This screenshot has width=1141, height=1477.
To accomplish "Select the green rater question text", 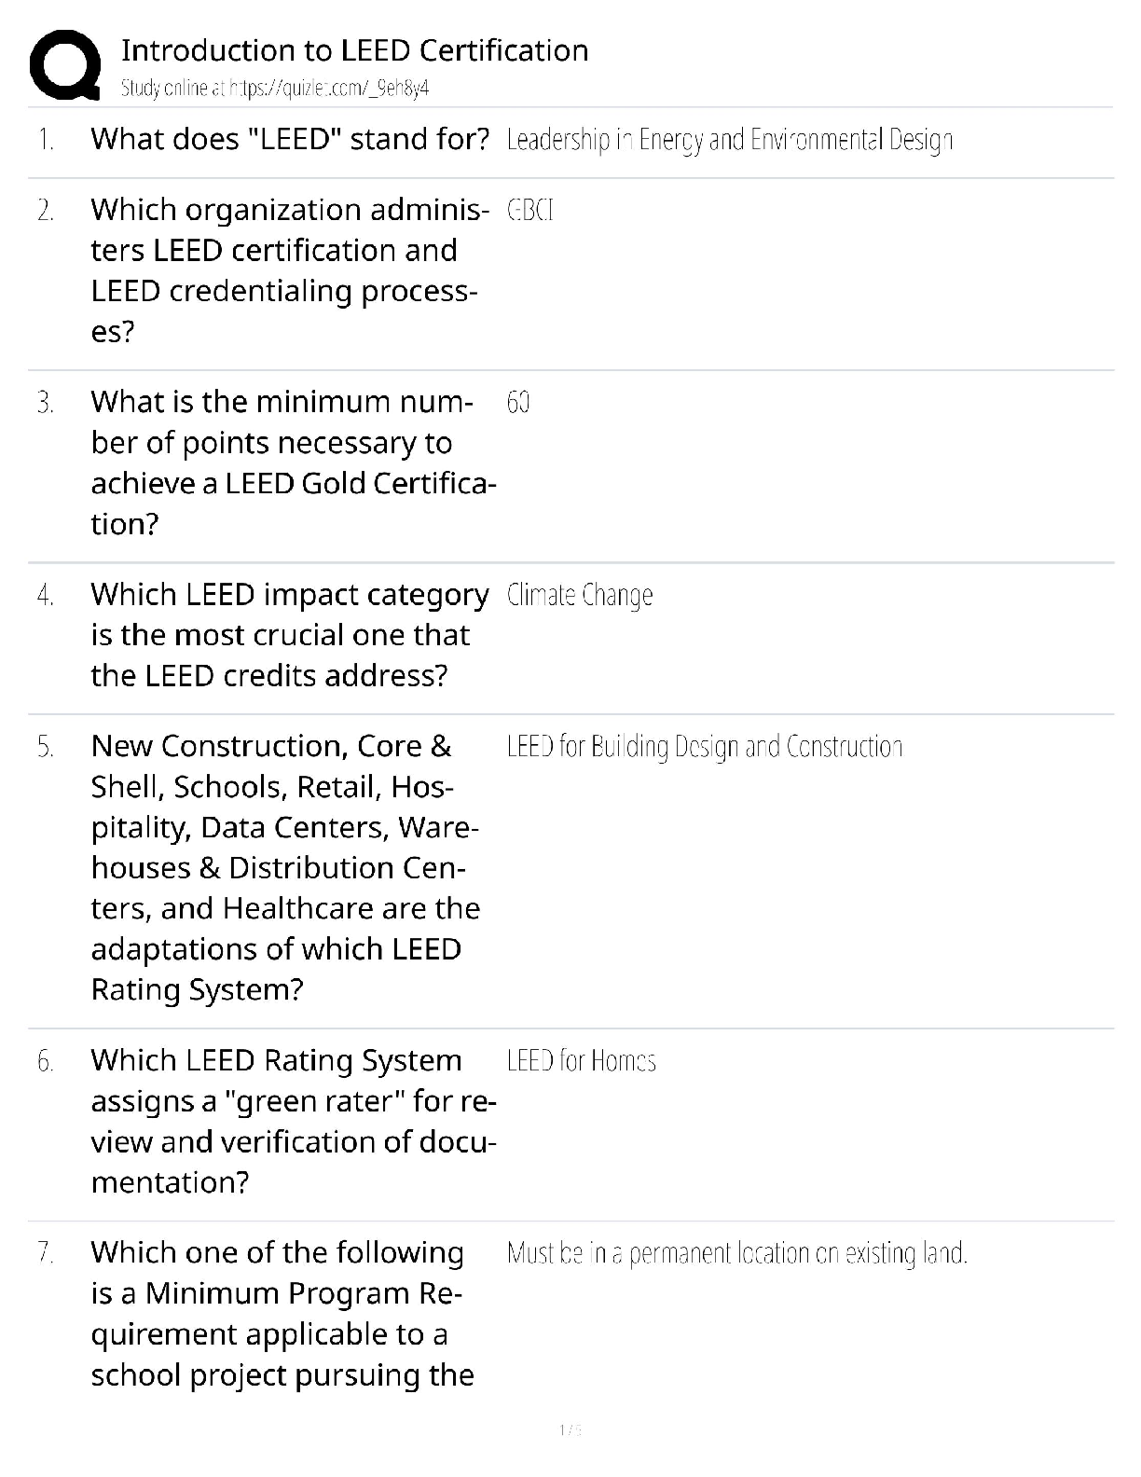I will [x=293, y=1121].
